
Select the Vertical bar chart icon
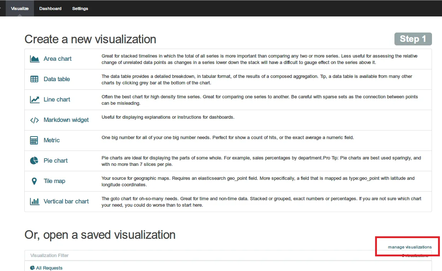pyautogui.click(x=34, y=201)
